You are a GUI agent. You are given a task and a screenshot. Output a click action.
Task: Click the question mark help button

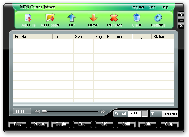pyautogui.click(x=181, y=15)
